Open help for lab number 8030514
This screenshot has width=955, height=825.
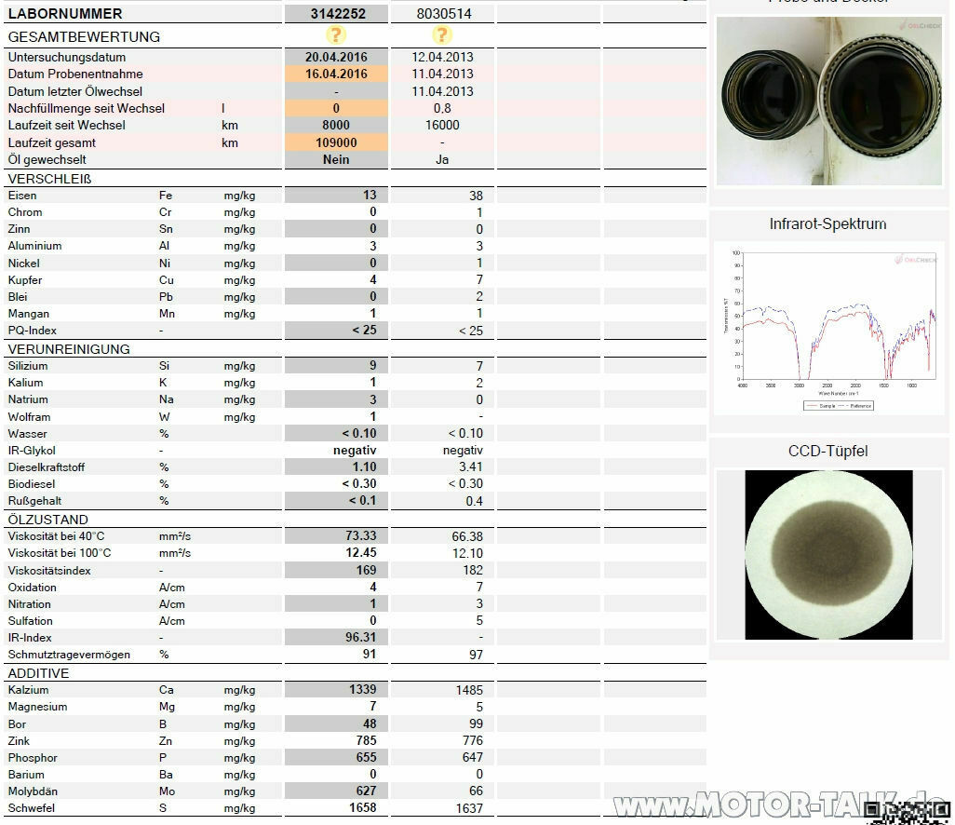pyautogui.click(x=442, y=35)
